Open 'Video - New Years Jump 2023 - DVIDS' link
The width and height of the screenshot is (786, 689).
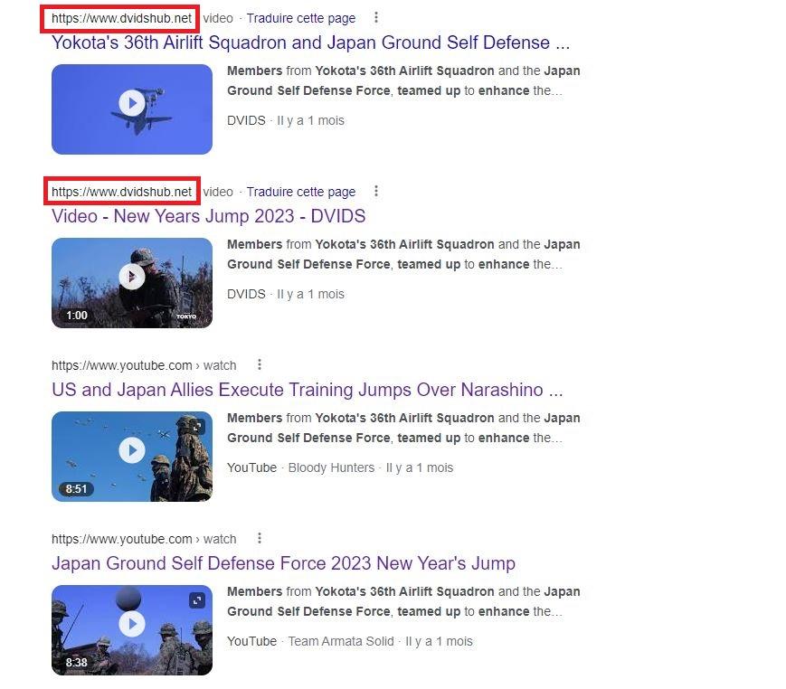[209, 216]
